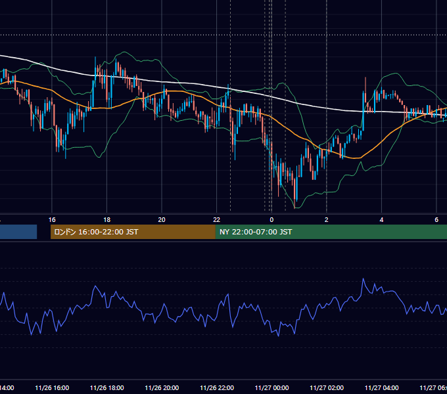The width and height of the screenshot is (447, 394).
Task: Click the 11/27 00:00 date label
Action: [x=271, y=387]
